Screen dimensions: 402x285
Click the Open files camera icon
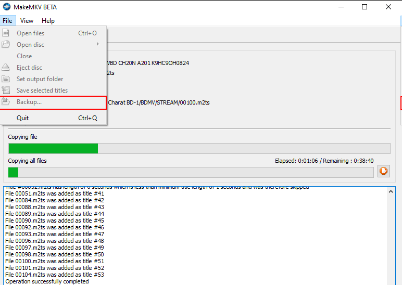pos(6,33)
